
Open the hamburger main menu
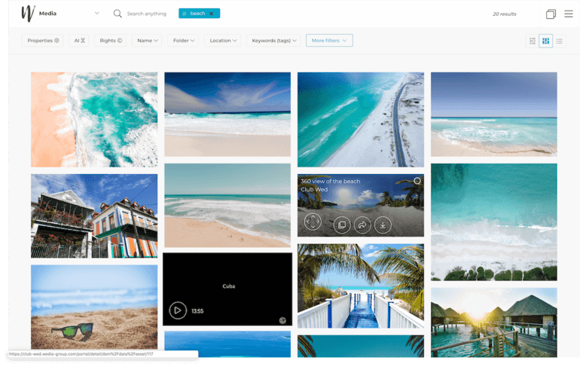[569, 14]
